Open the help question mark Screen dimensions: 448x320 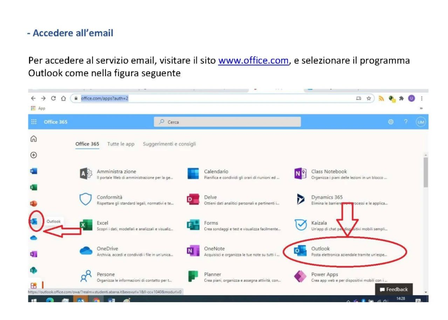[406, 122]
